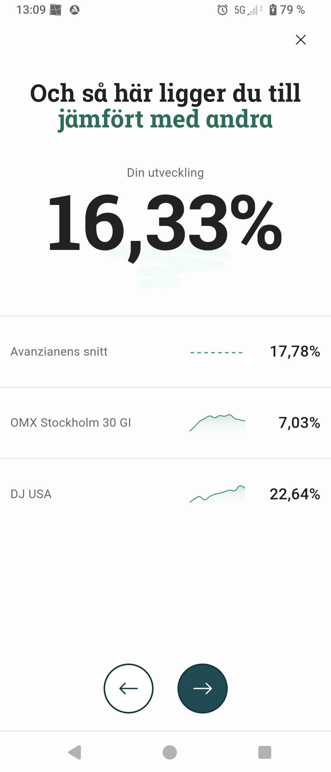The image size is (331, 772).
Task: Tap the battery charging status icon
Action: tap(273, 10)
